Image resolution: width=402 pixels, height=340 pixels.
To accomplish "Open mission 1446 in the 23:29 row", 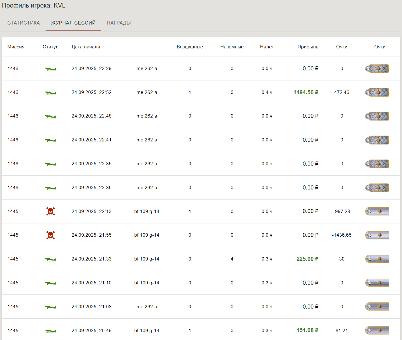I will [x=13, y=69].
